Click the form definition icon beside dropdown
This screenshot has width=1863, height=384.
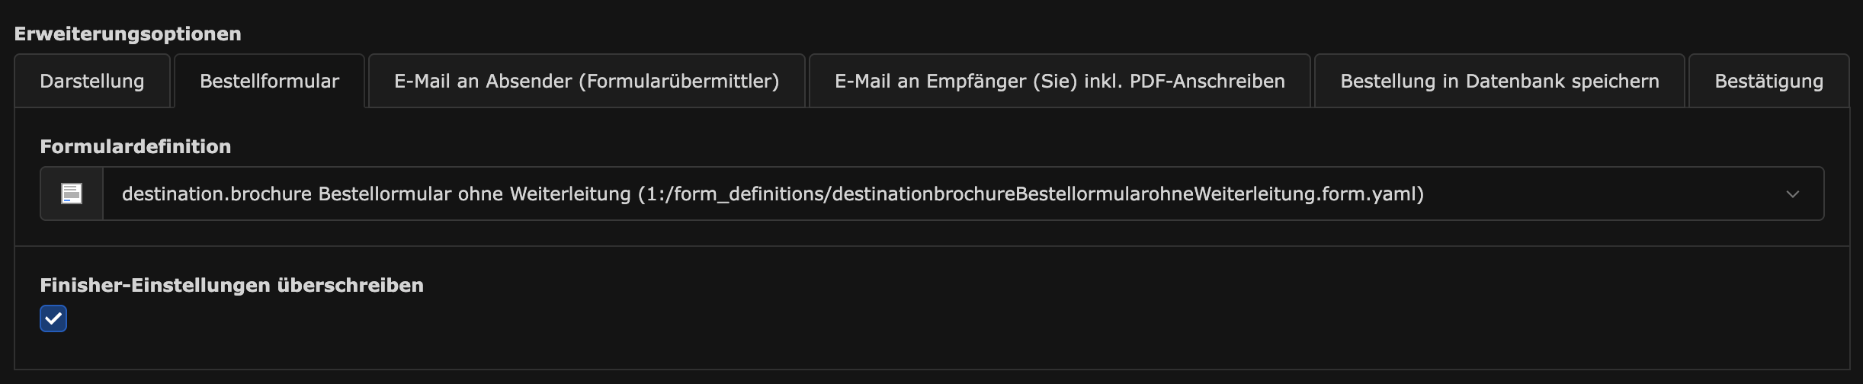(x=72, y=194)
